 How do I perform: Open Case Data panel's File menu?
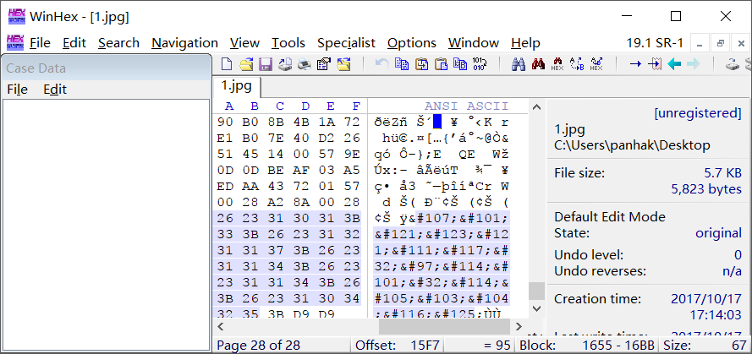(x=17, y=90)
